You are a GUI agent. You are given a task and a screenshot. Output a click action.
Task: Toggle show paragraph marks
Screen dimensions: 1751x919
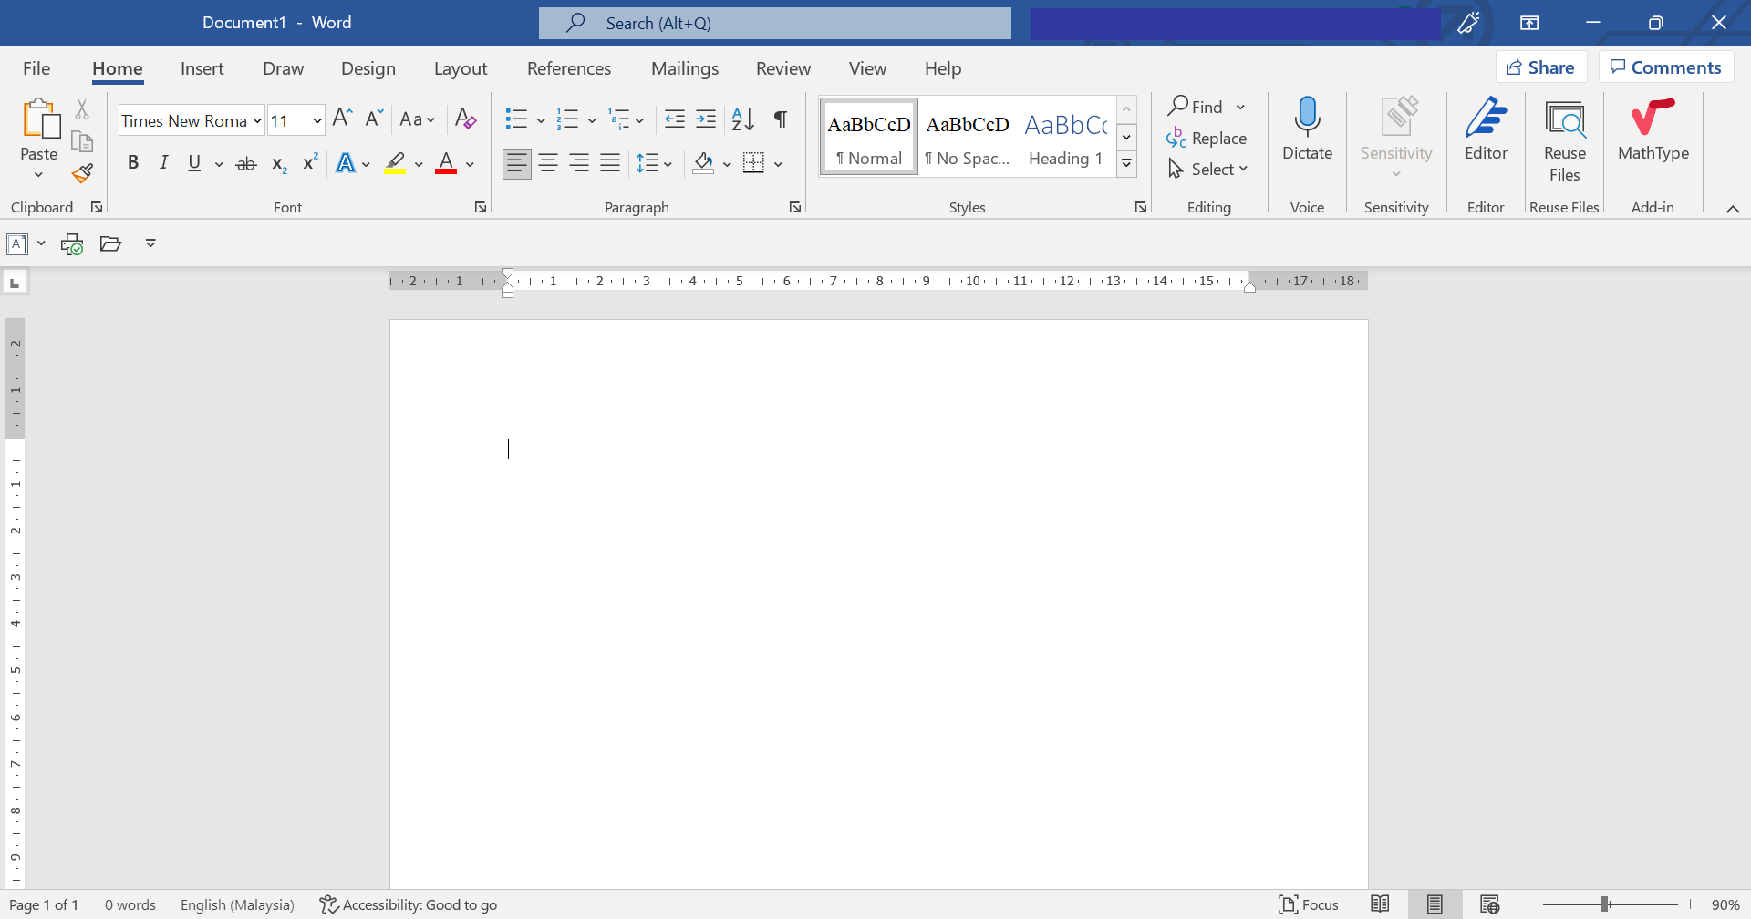(x=781, y=119)
